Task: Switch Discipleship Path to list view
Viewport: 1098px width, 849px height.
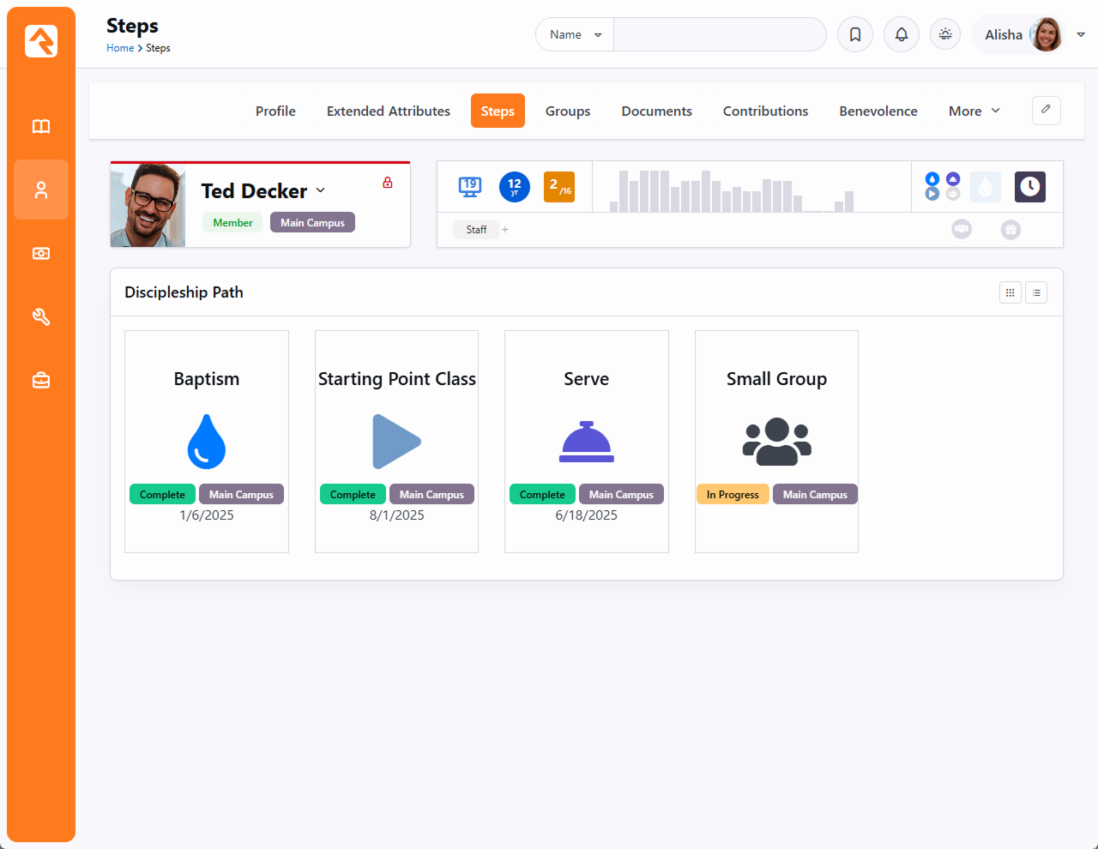Action: coord(1036,293)
